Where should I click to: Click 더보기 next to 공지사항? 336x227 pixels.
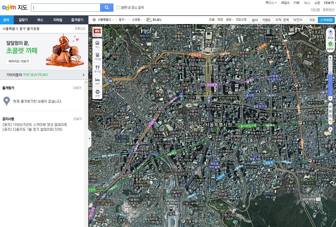(77, 119)
